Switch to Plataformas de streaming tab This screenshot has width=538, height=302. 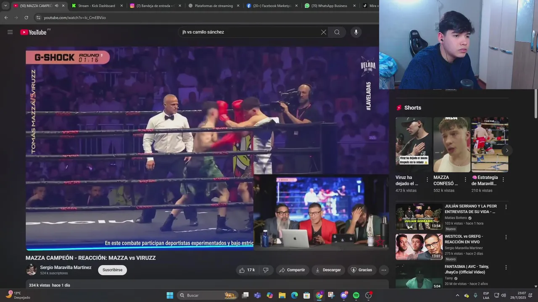[214, 6]
